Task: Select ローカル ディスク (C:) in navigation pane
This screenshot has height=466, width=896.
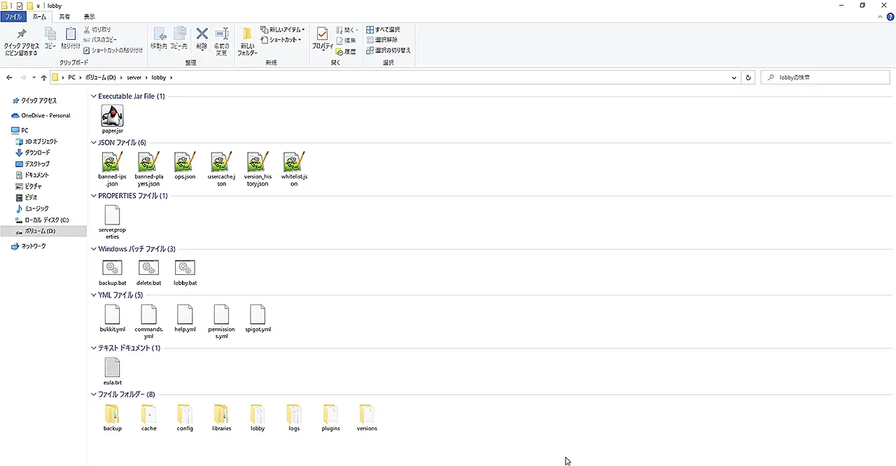Action: tap(46, 220)
